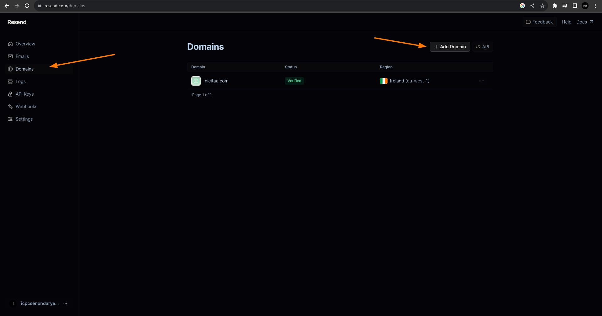Click the browser address bar URL

65,6
